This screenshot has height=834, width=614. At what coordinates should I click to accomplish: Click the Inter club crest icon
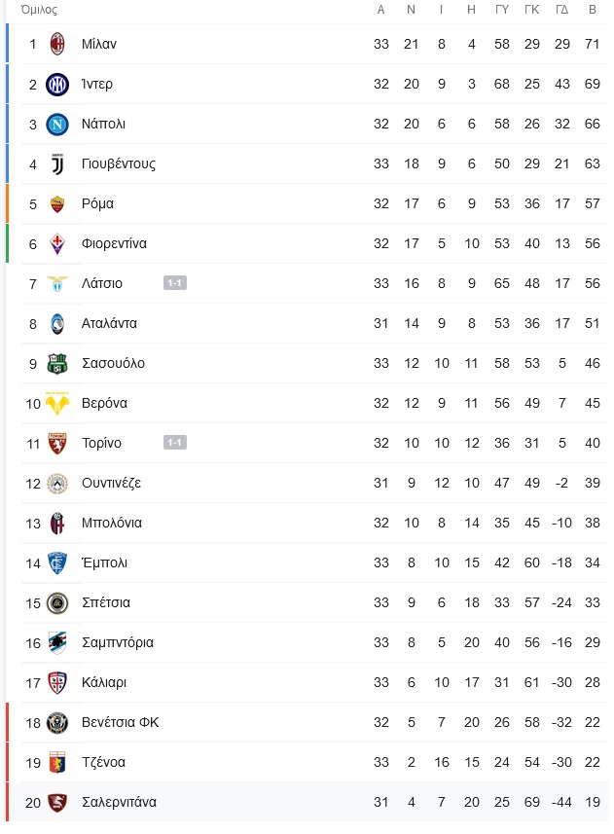(x=57, y=84)
